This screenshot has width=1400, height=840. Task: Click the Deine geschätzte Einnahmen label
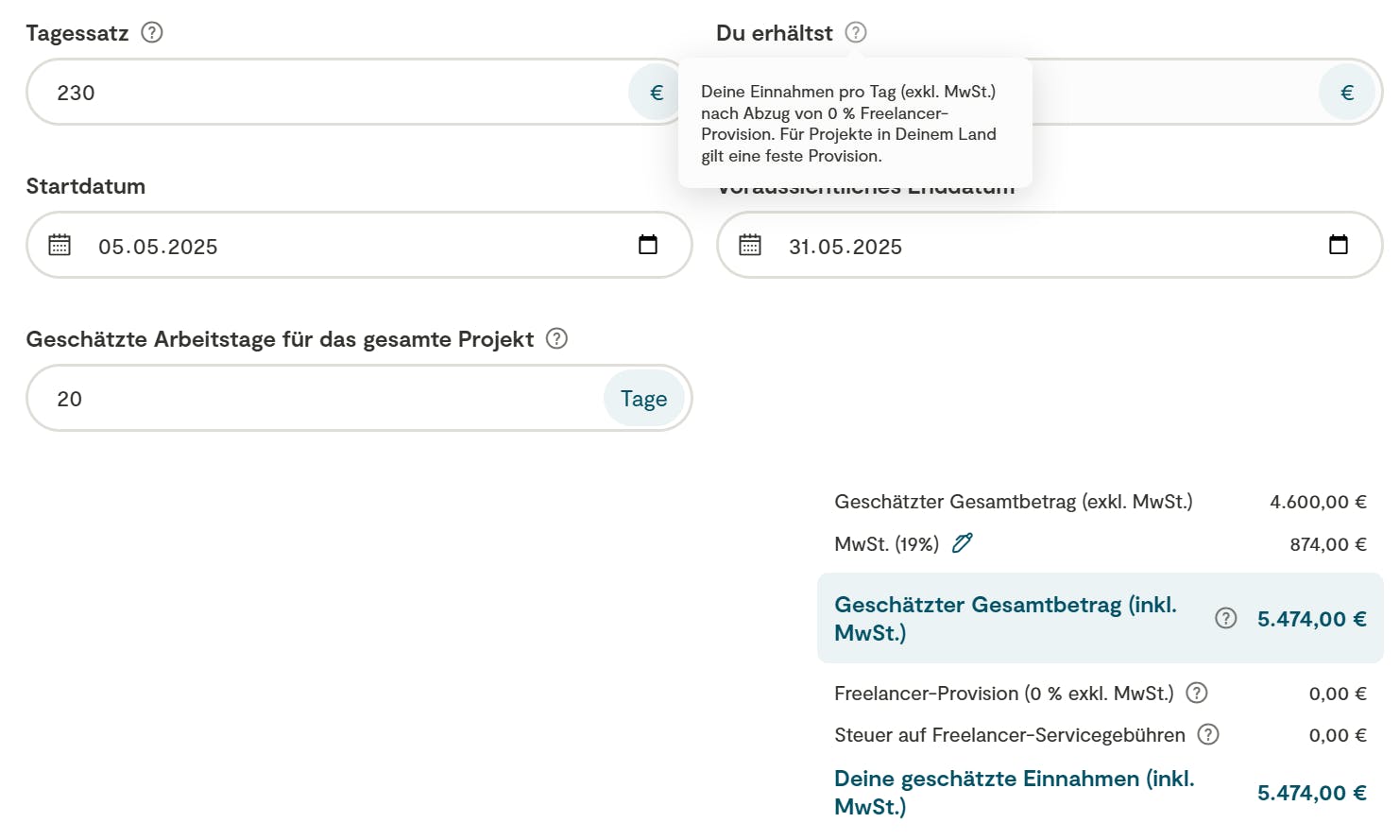[1015, 792]
